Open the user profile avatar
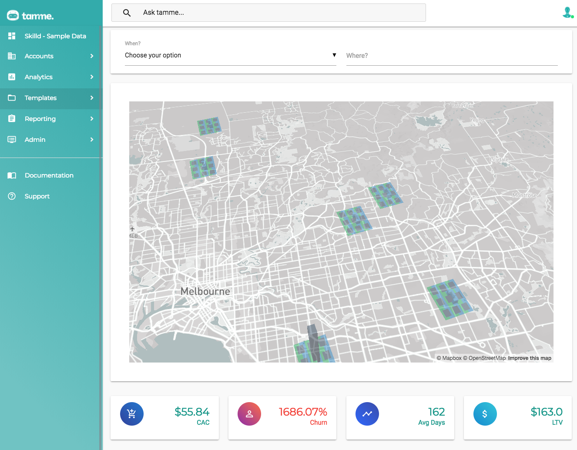577x450 pixels. click(x=567, y=12)
